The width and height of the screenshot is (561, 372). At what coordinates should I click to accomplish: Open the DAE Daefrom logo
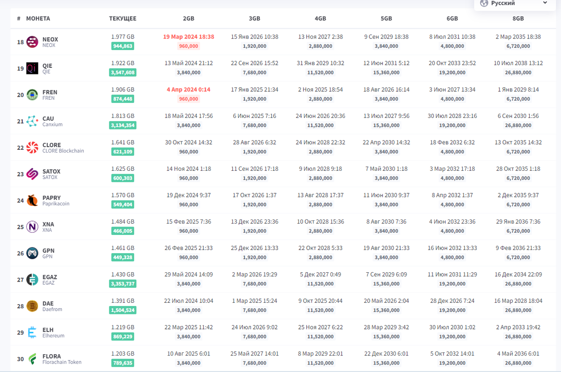tap(32, 306)
